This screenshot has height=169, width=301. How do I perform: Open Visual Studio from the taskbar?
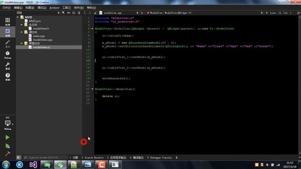coord(33,165)
